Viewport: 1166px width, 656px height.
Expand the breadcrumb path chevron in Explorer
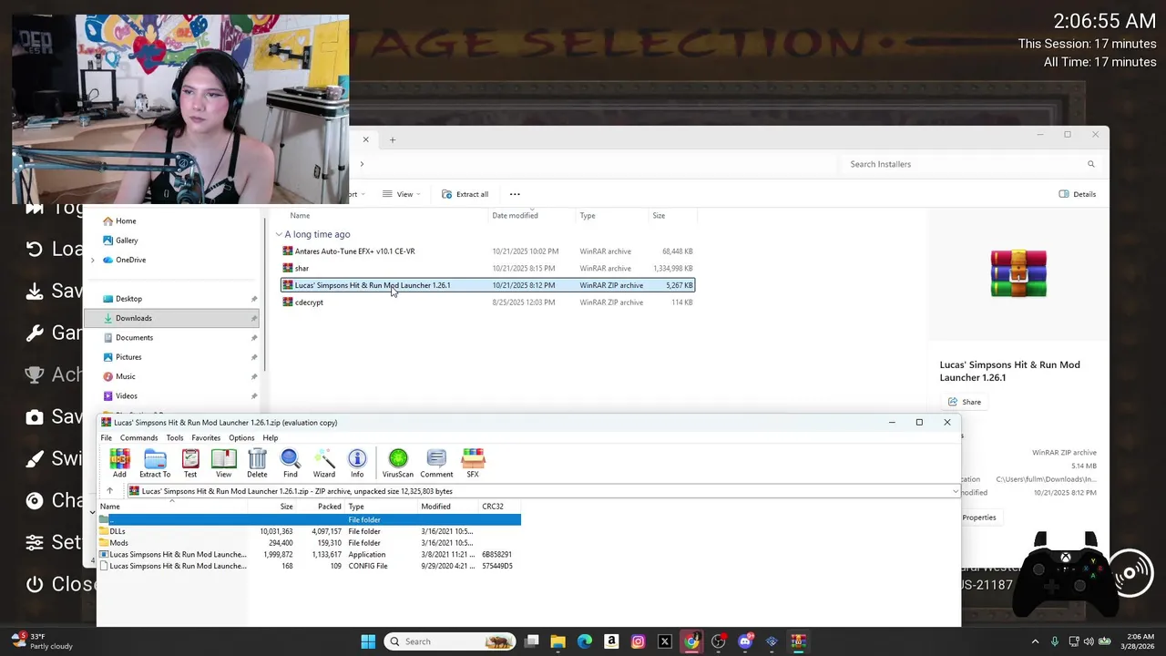[362, 164]
